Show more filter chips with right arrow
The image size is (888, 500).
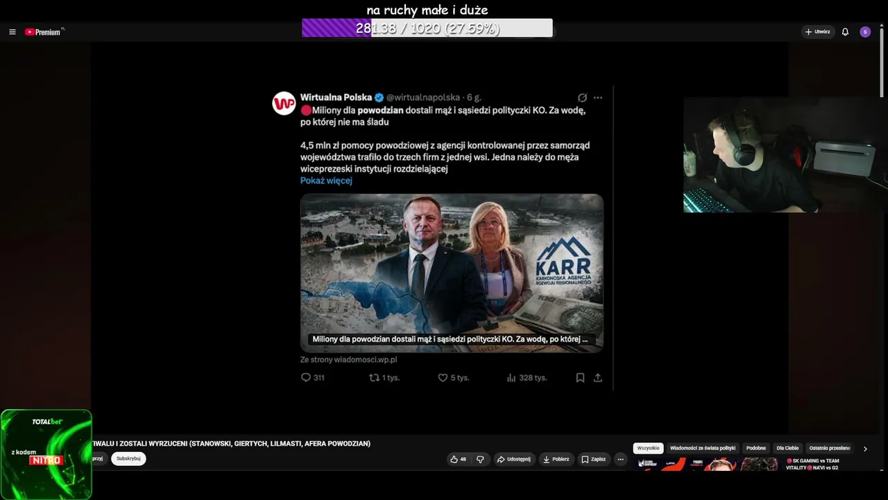(x=865, y=449)
